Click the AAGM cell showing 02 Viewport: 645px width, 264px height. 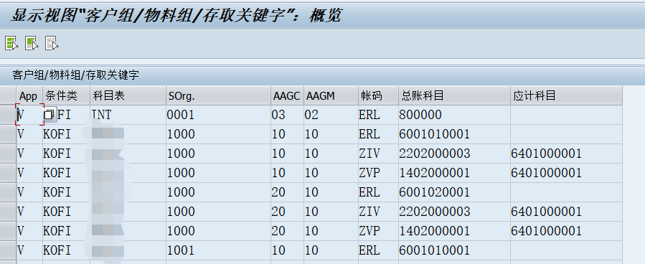tap(331, 115)
